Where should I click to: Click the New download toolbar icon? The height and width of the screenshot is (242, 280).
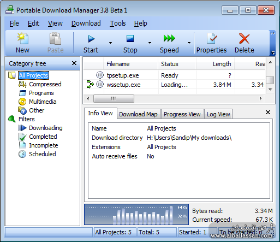tap(22, 39)
